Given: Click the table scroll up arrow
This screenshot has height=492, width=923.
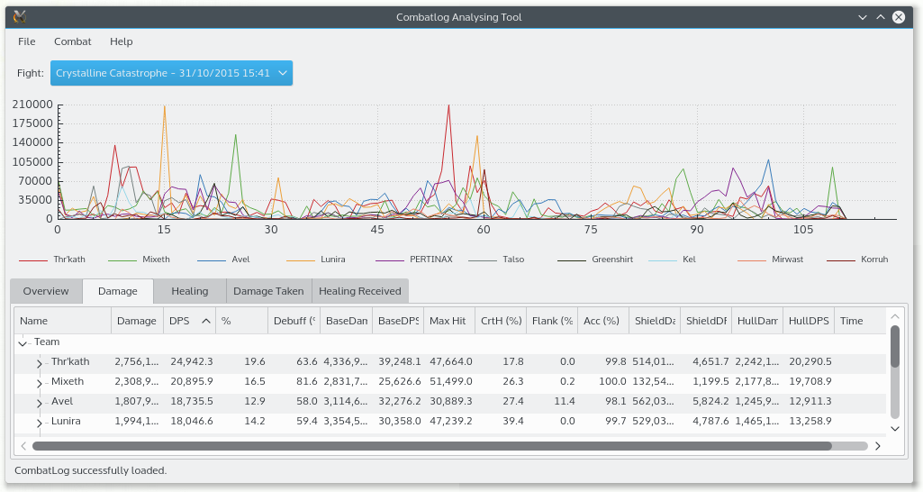Looking at the screenshot, I should coord(895,316).
